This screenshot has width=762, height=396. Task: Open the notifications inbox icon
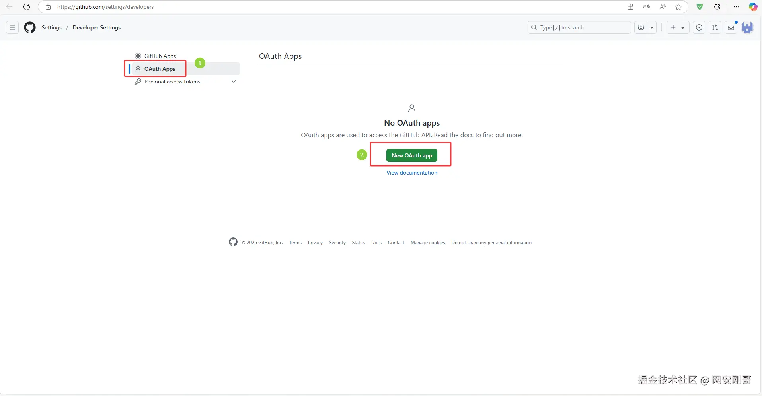point(731,27)
